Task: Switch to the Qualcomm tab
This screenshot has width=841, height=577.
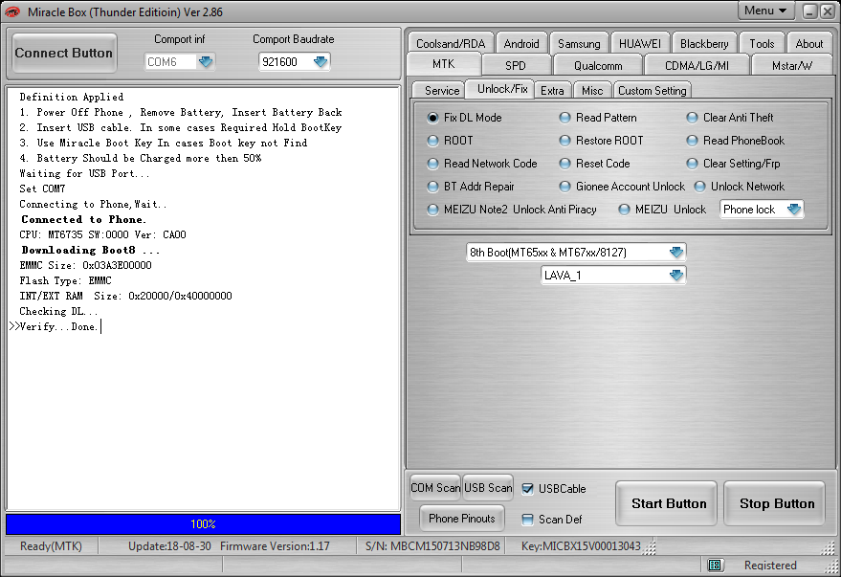Action: [x=598, y=65]
